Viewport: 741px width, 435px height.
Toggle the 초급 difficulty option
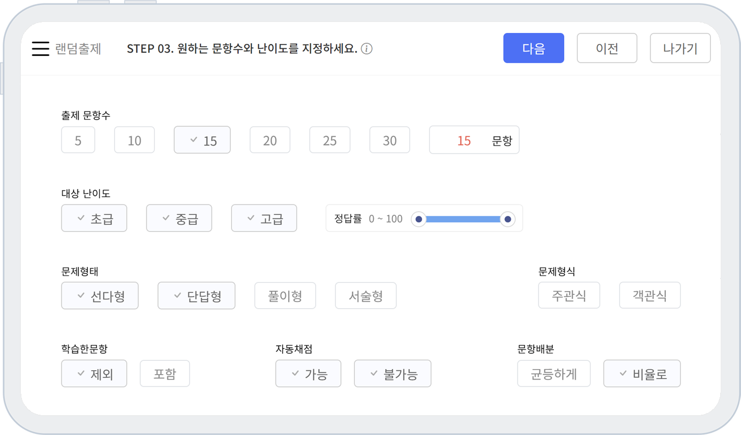click(94, 219)
